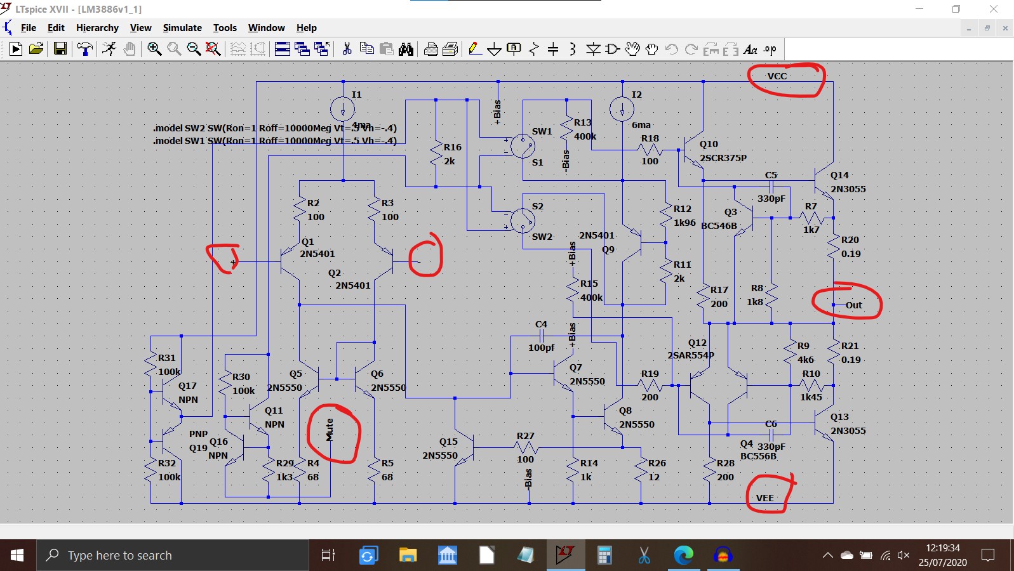
Task: Place a Diode from the toolbar
Action: point(593,49)
